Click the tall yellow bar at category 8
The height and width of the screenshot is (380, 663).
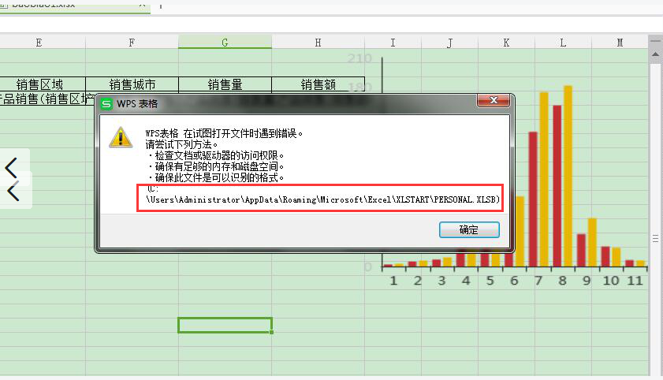tap(568, 176)
